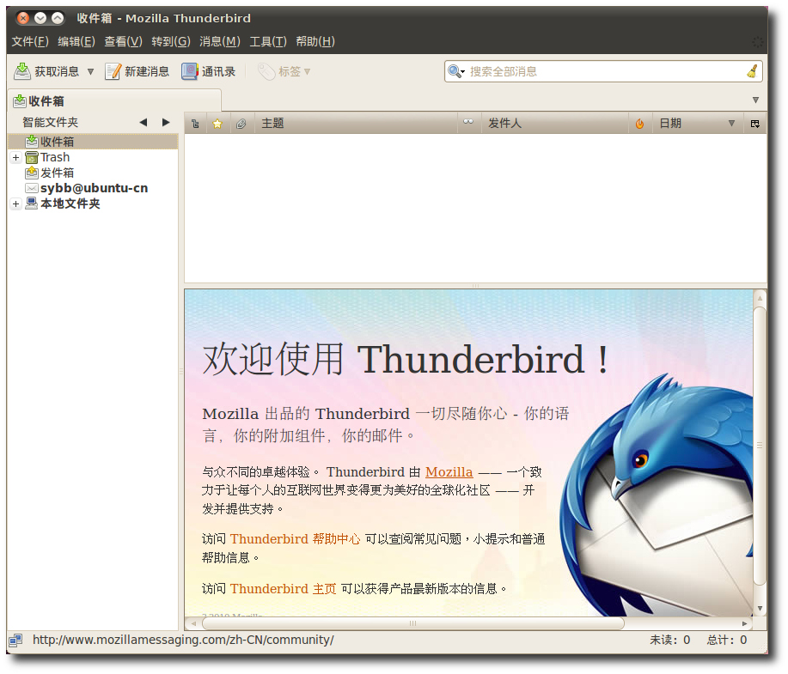This screenshot has height=674, width=788.
Task: Click the unread count (未读) in status bar
Action: point(670,640)
